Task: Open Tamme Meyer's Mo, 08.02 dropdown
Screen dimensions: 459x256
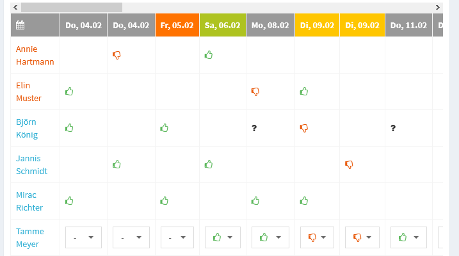Action: (x=270, y=237)
